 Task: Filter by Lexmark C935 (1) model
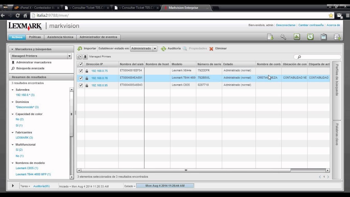tap(27, 168)
